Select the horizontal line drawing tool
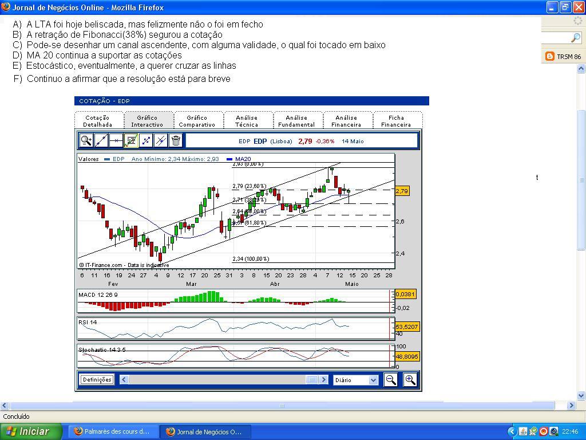 point(116,141)
